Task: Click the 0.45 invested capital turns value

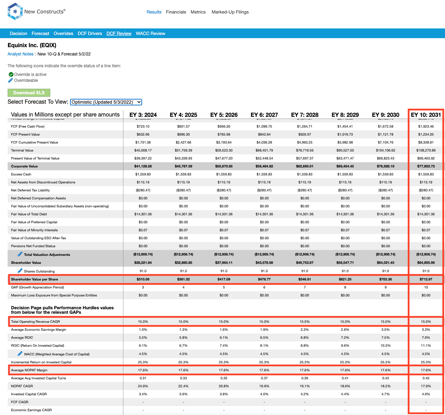Action: pos(426,378)
